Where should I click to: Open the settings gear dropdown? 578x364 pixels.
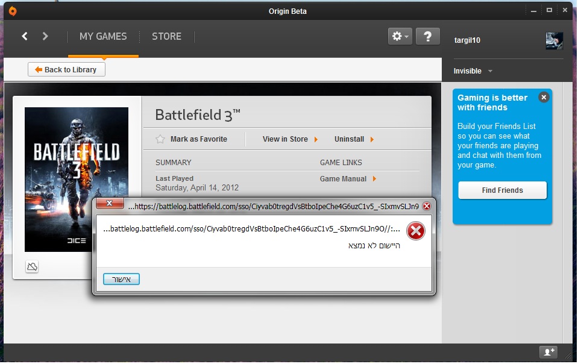(x=400, y=36)
